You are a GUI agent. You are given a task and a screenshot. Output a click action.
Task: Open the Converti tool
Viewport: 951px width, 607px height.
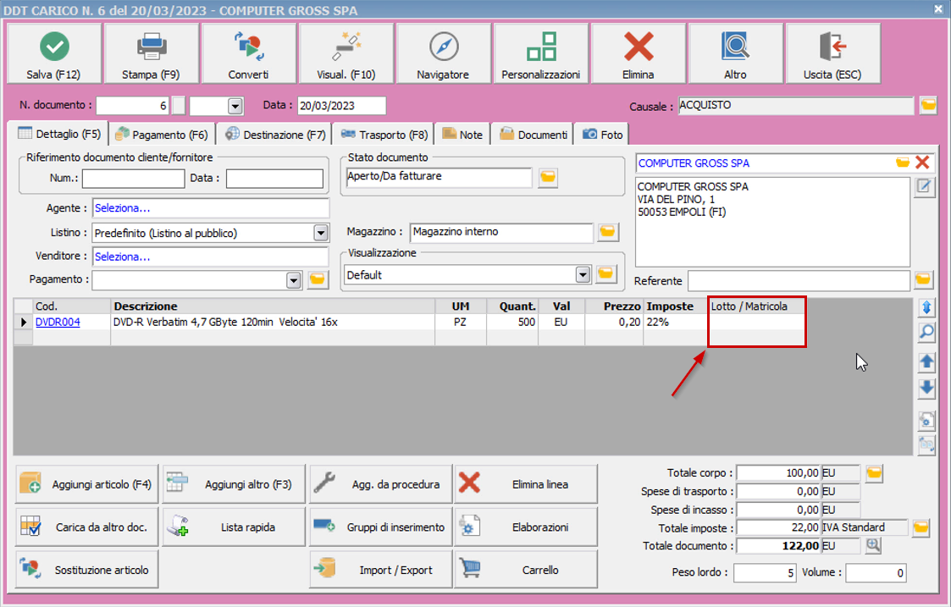pyautogui.click(x=249, y=53)
